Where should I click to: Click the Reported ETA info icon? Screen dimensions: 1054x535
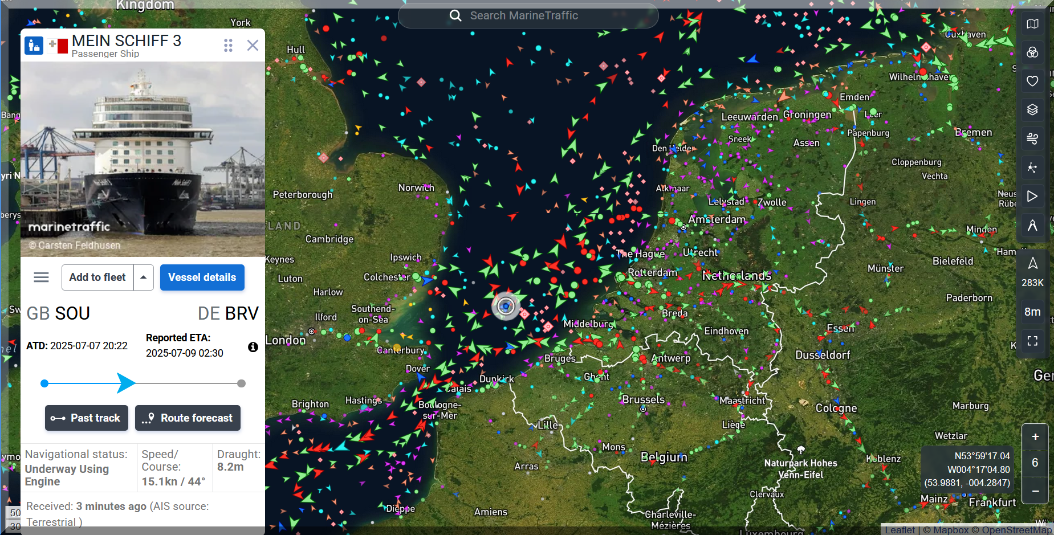point(253,347)
